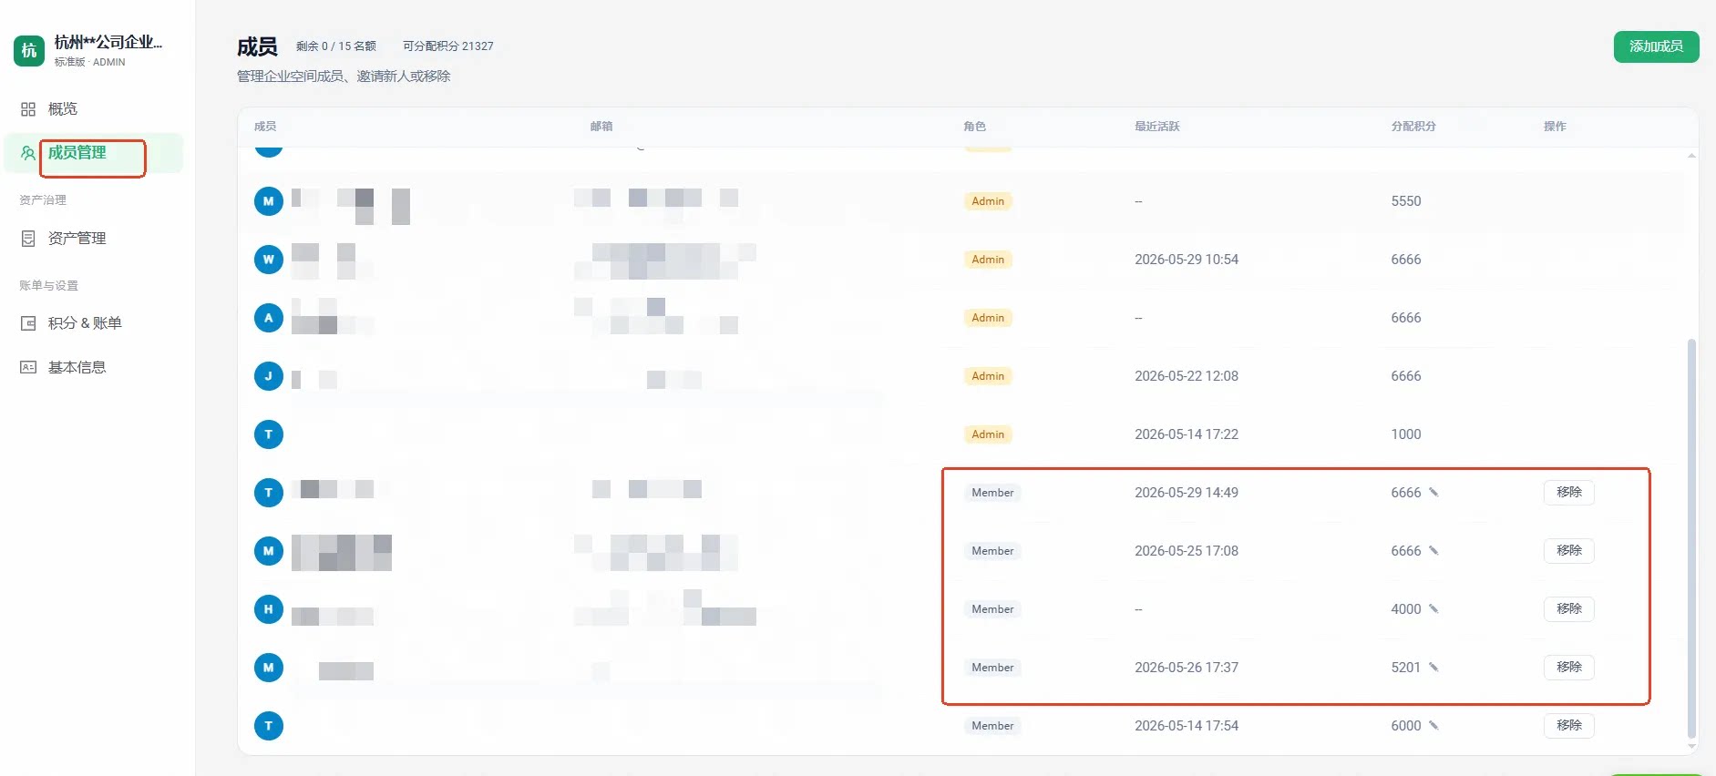
Task: Click the 2026-05-14 17:22 timestamp
Action: pyautogui.click(x=1187, y=434)
